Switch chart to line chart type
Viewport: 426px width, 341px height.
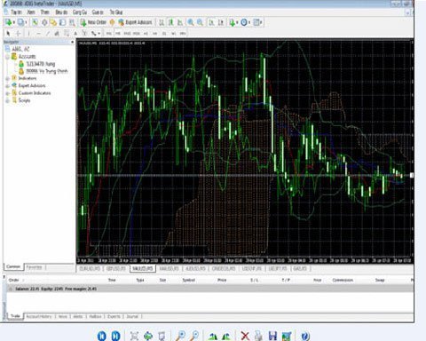coord(180,22)
